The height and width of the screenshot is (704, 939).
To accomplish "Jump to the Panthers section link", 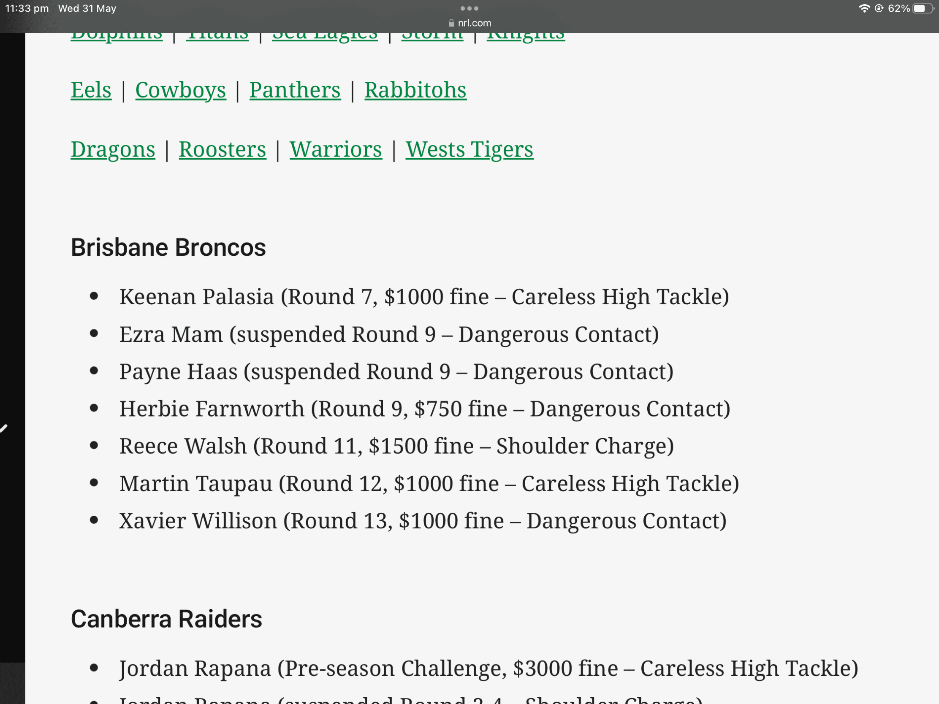I will point(295,90).
